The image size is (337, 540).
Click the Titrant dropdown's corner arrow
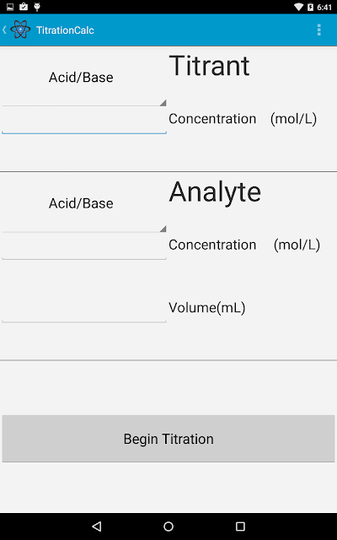pos(163,103)
